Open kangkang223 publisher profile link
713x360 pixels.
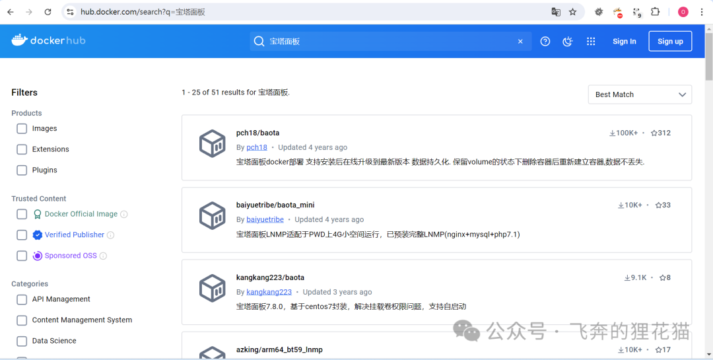(269, 292)
